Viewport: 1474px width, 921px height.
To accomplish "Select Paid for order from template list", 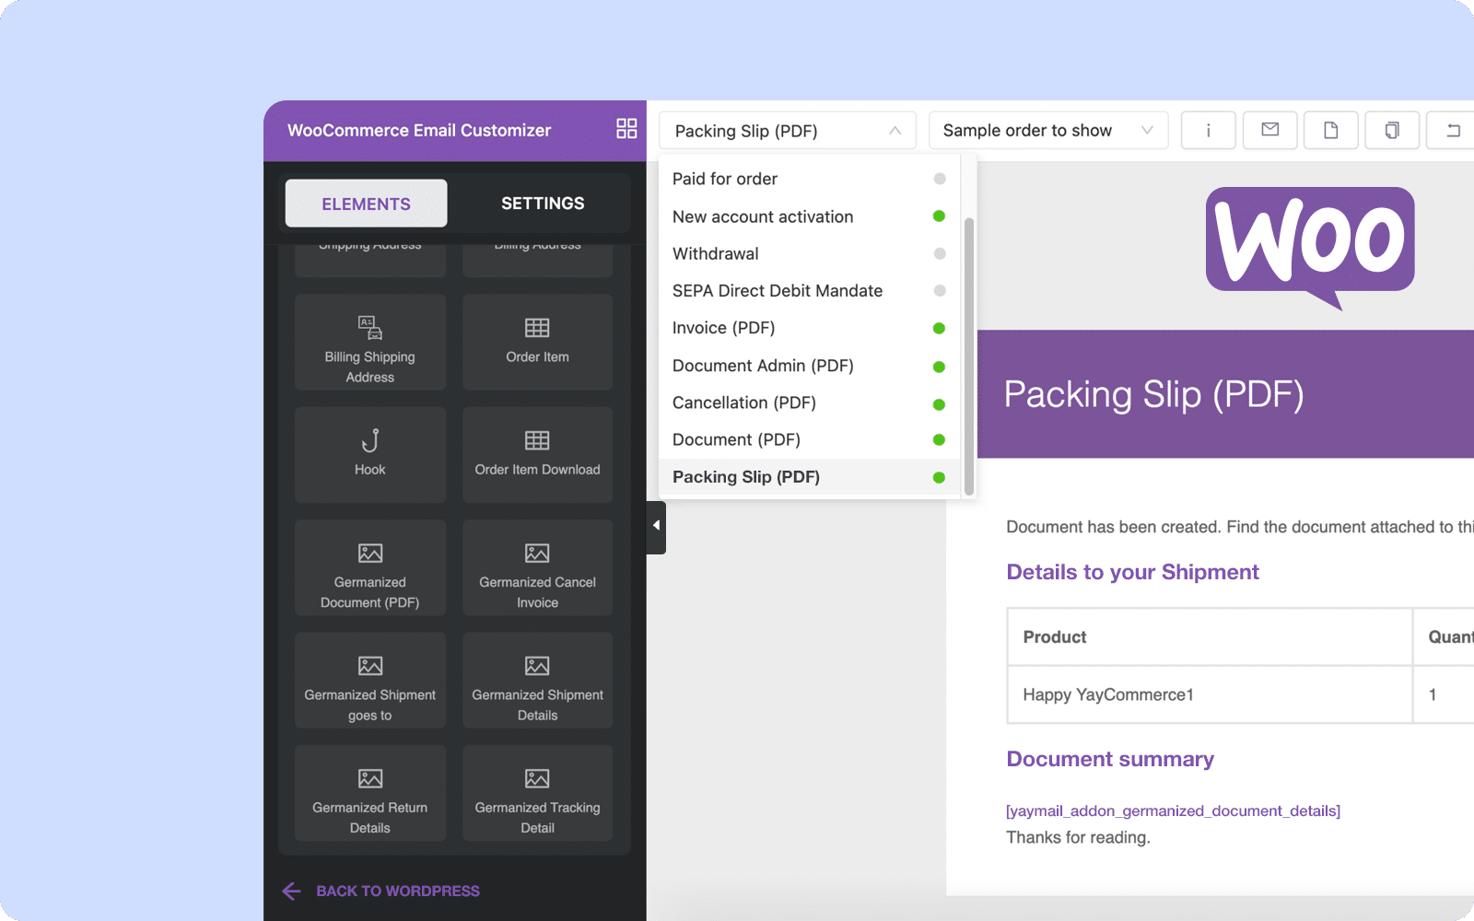I will point(809,179).
